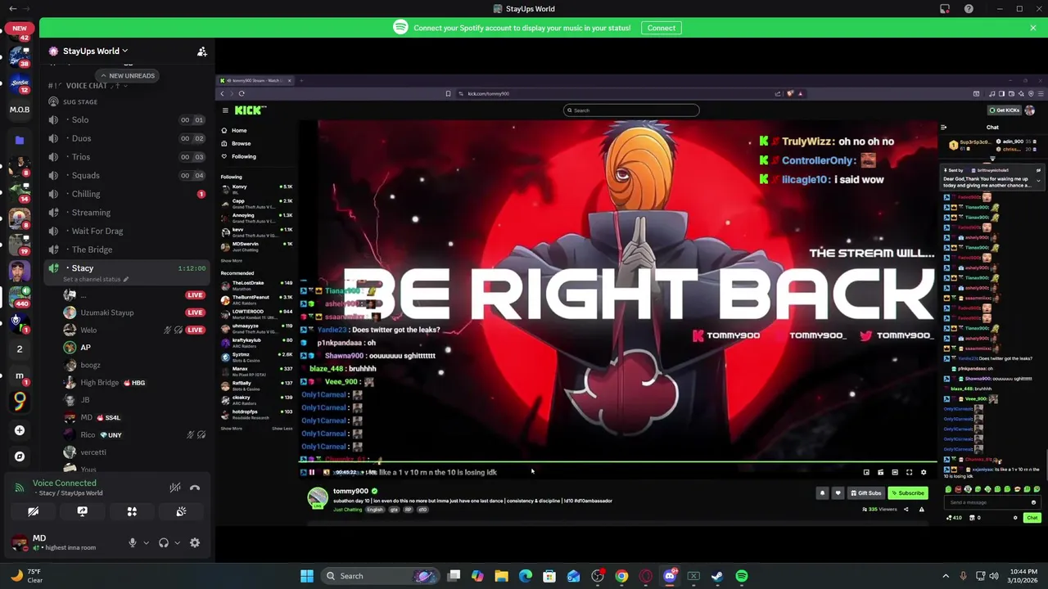Screen dimensions: 1048x589
Task: Open the Windows Start menu
Action: (x=307, y=576)
